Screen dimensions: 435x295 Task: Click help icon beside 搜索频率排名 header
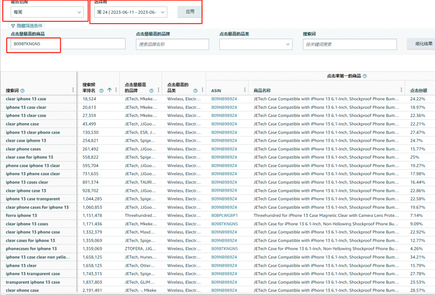click(102, 91)
